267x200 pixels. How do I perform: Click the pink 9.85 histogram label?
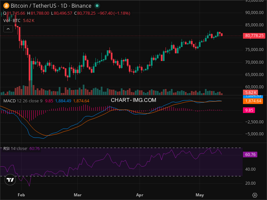[x=249, y=110]
